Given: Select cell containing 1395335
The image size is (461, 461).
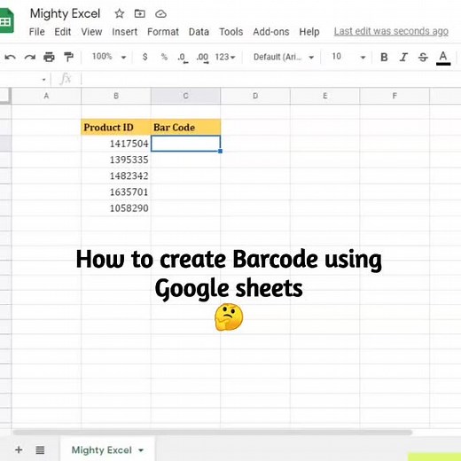Looking at the screenshot, I should click(x=116, y=160).
